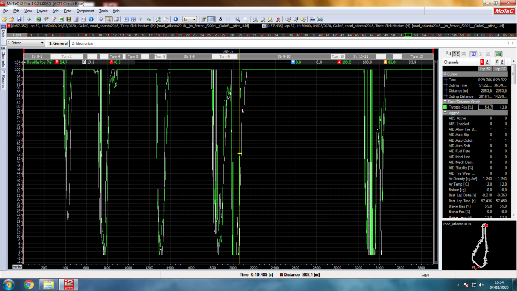Open the Reports side panel tab
Screen dimensions: 517x291
coord(3,80)
